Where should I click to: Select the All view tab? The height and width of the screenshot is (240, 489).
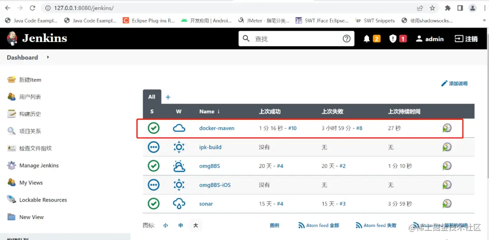tap(152, 97)
